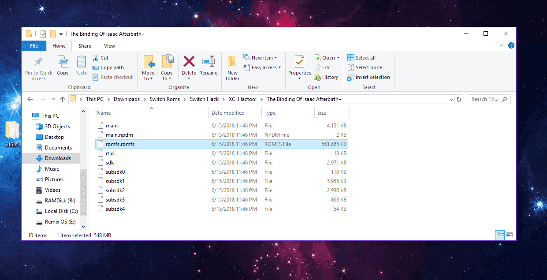This screenshot has width=547, height=280.
Task: Select the main.npdm file
Action: click(x=222, y=135)
